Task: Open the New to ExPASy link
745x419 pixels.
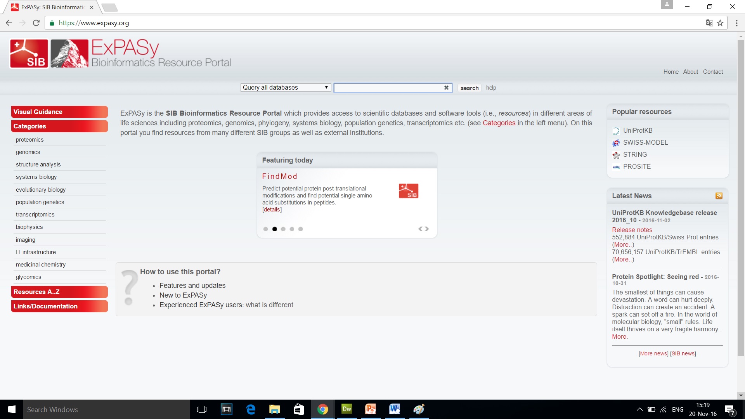Action: click(x=183, y=295)
